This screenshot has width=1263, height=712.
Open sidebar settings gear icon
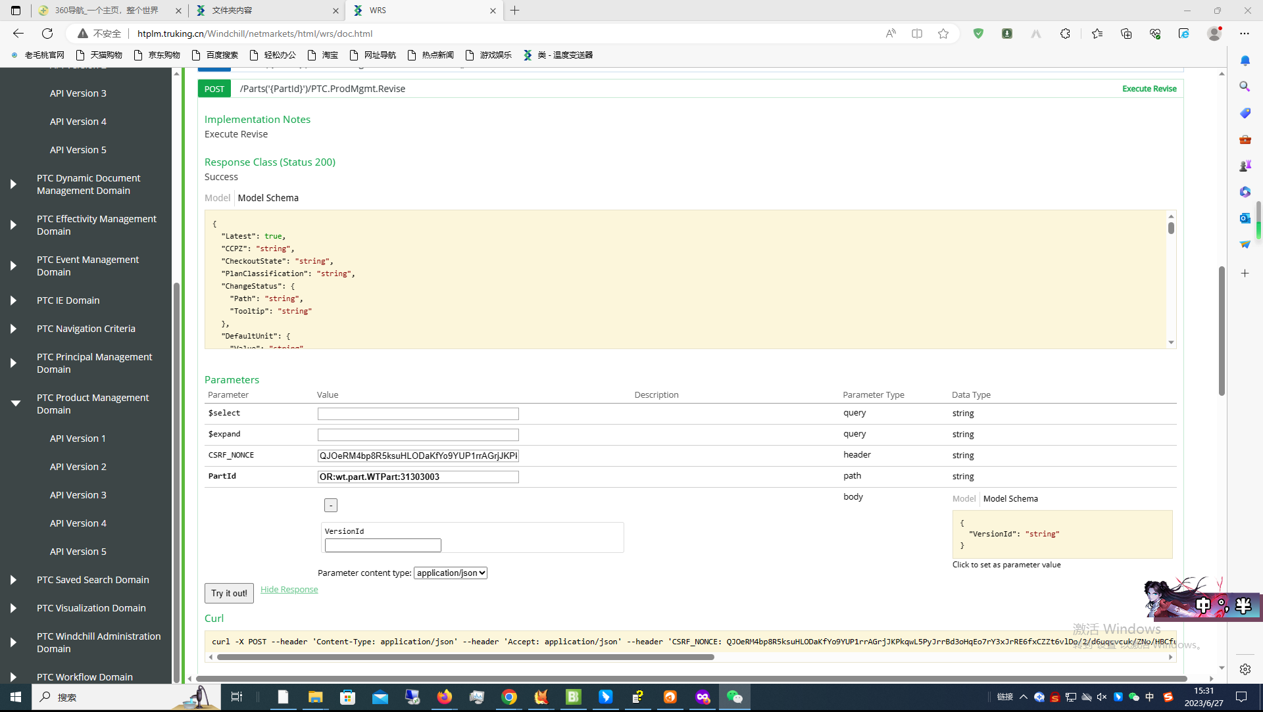1245,669
